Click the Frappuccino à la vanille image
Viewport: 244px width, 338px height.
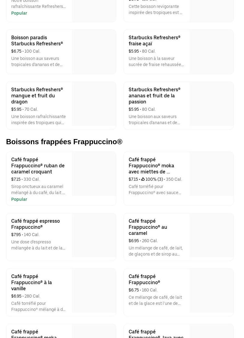click(x=94, y=291)
